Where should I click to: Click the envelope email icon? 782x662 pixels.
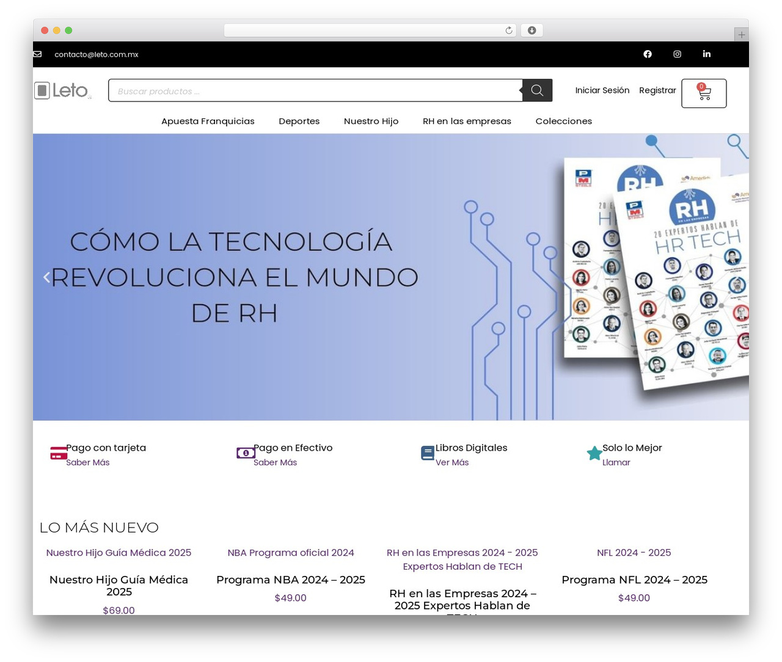(37, 54)
